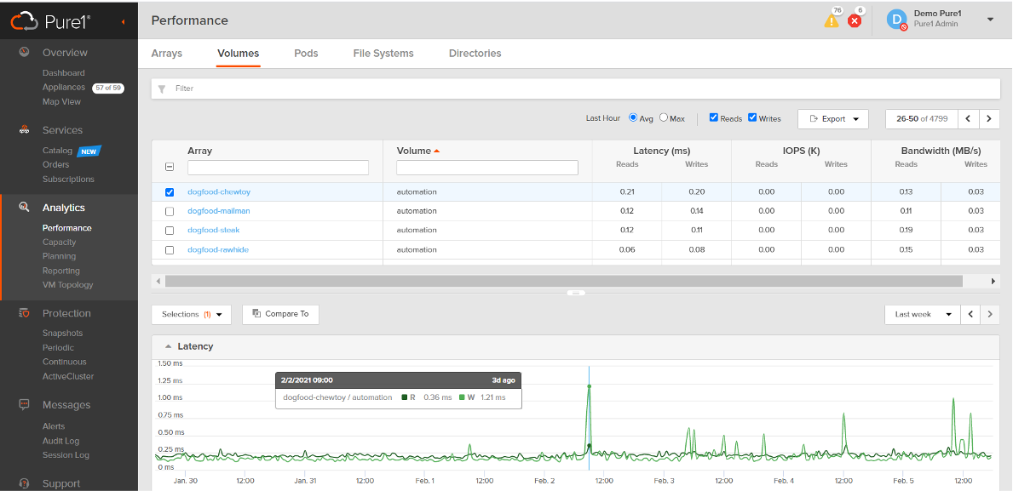
Task: Toggle the Reads checkbox
Action: [714, 117]
